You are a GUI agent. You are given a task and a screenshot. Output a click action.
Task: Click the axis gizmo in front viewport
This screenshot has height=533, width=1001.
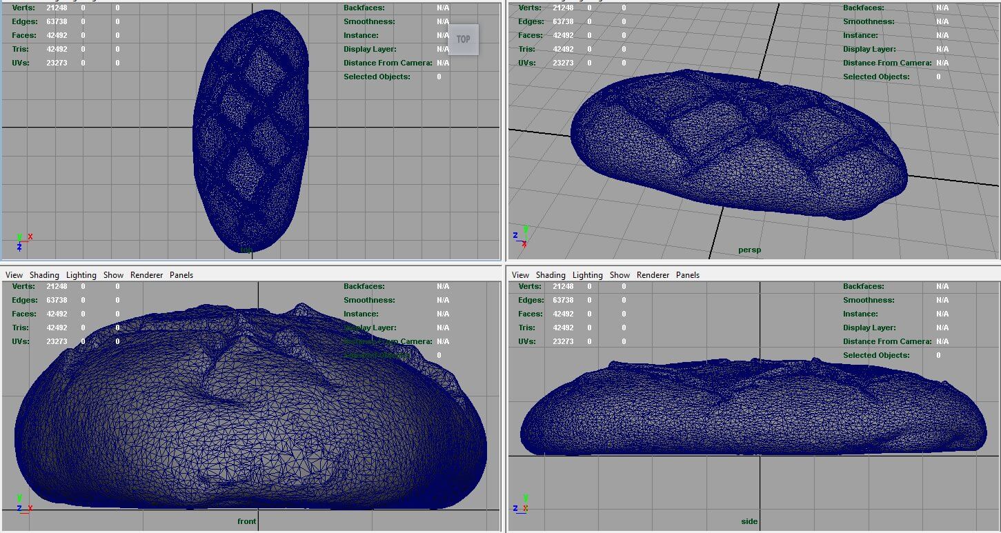(23, 503)
